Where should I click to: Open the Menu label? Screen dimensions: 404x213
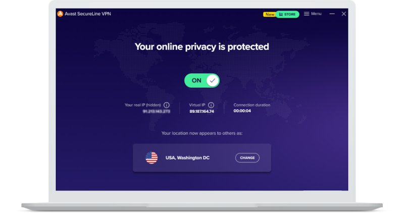click(x=316, y=14)
